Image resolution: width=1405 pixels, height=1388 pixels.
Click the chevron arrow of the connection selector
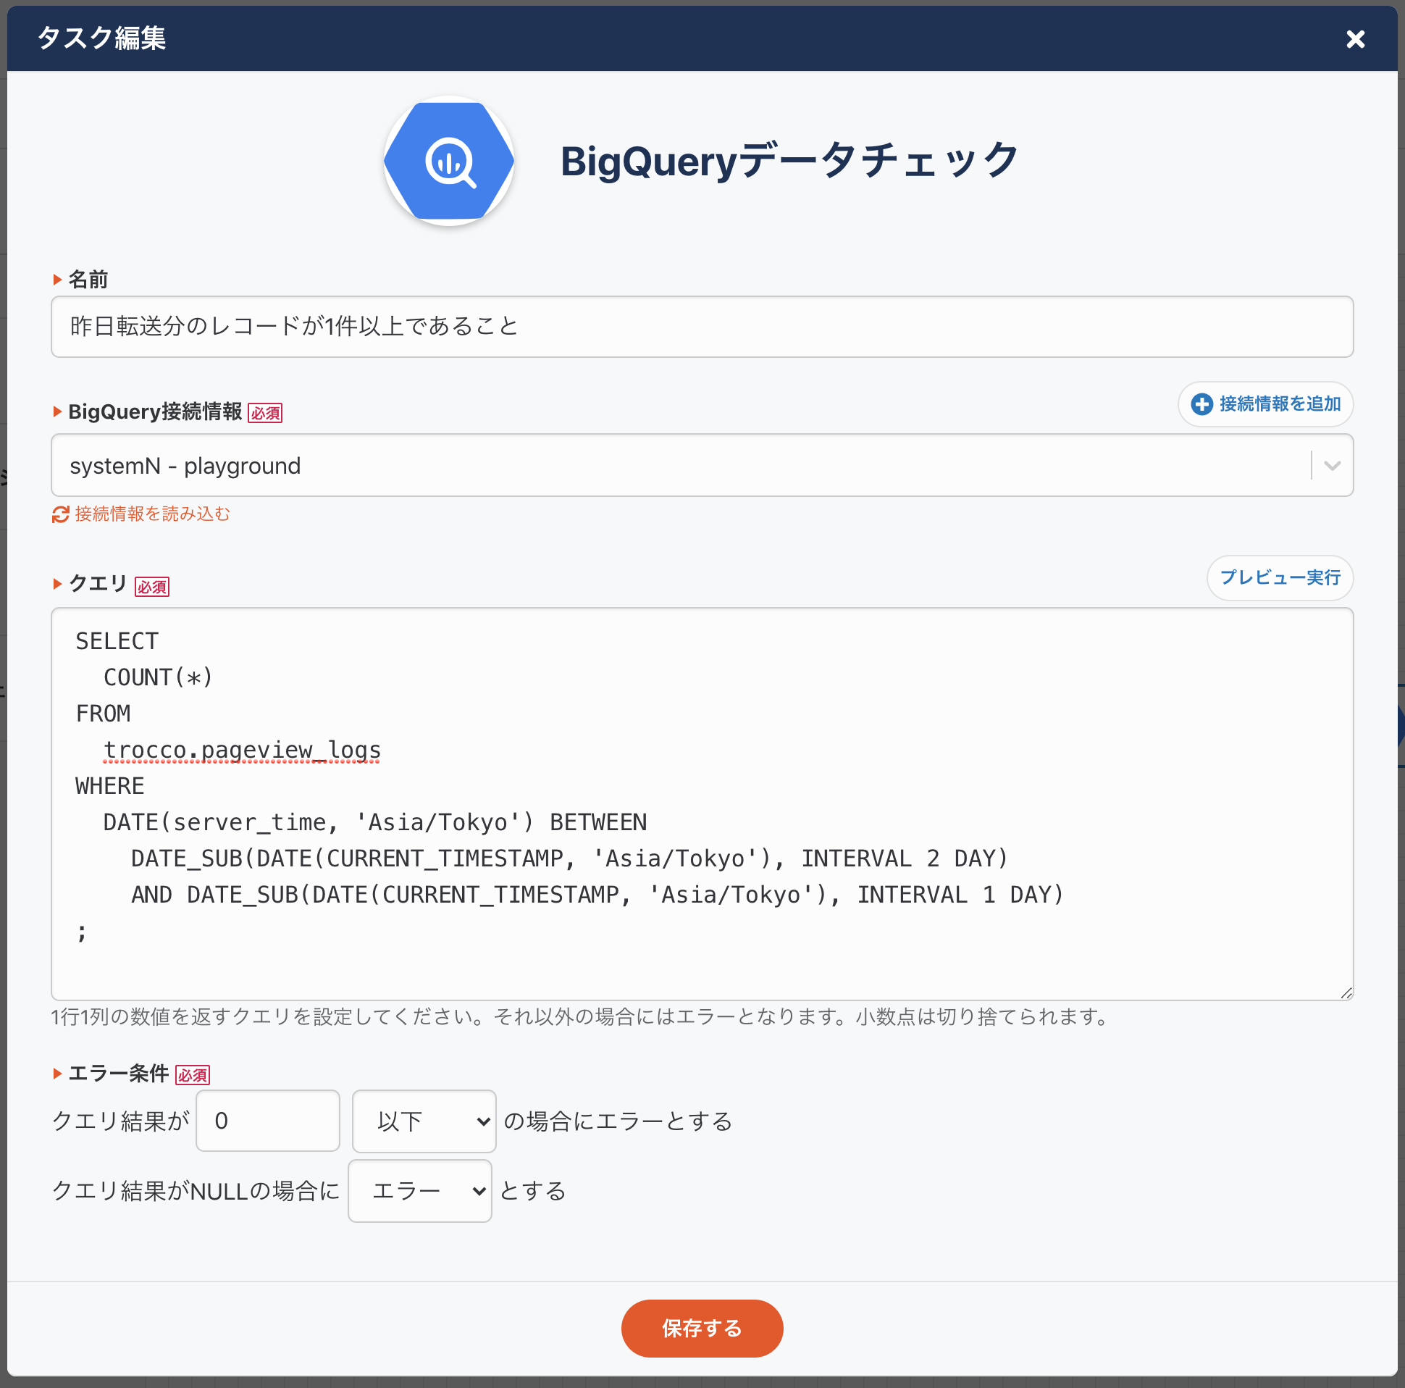1332,466
